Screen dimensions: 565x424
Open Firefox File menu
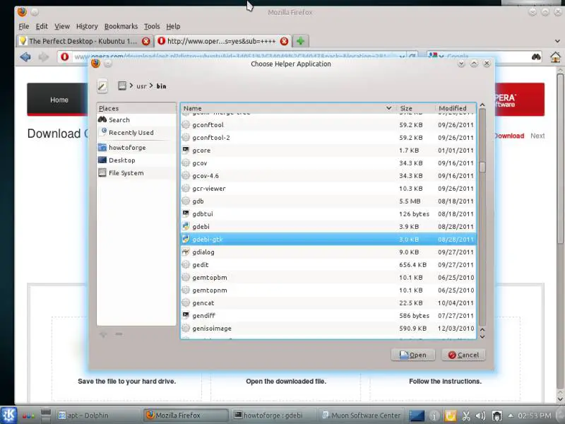(x=24, y=26)
